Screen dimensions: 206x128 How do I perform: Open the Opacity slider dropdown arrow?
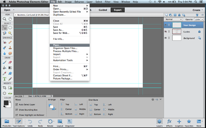202,19
